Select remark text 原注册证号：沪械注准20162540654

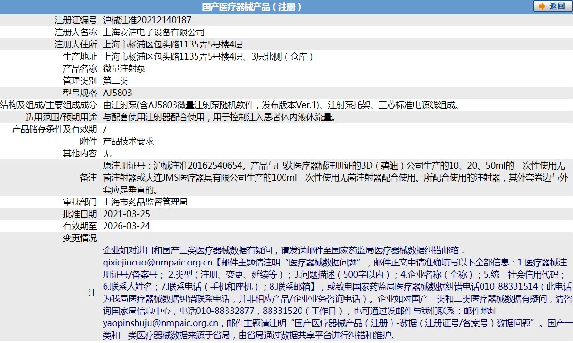tap(172, 165)
